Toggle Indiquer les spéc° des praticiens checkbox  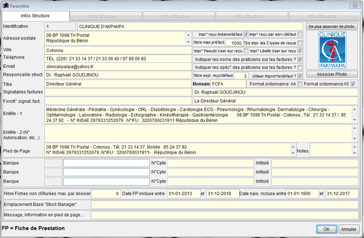click(300, 67)
